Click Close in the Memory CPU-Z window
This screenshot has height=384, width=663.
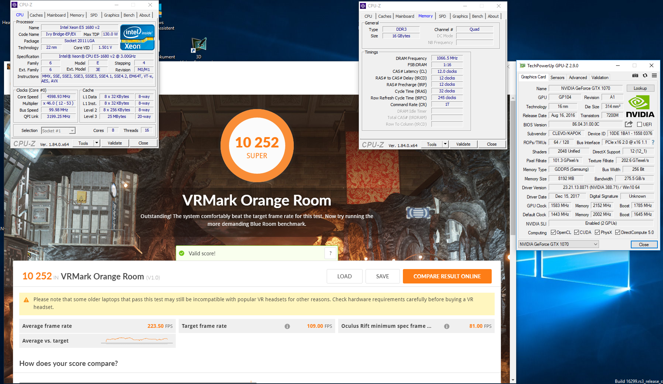(492, 144)
